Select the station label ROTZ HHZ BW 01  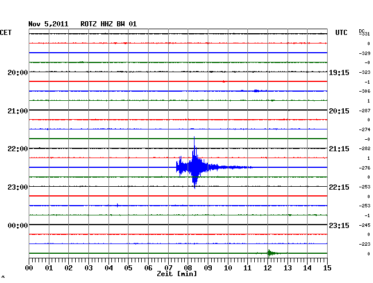tap(108, 24)
